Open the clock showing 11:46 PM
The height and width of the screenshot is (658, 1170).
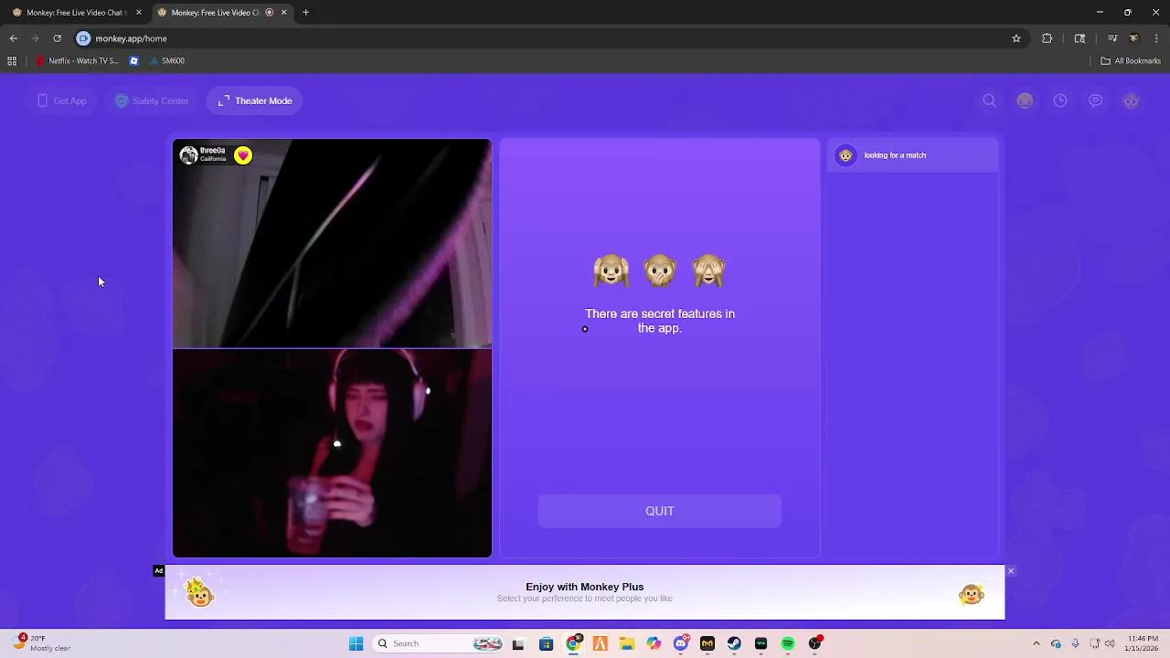tap(1143, 643)
